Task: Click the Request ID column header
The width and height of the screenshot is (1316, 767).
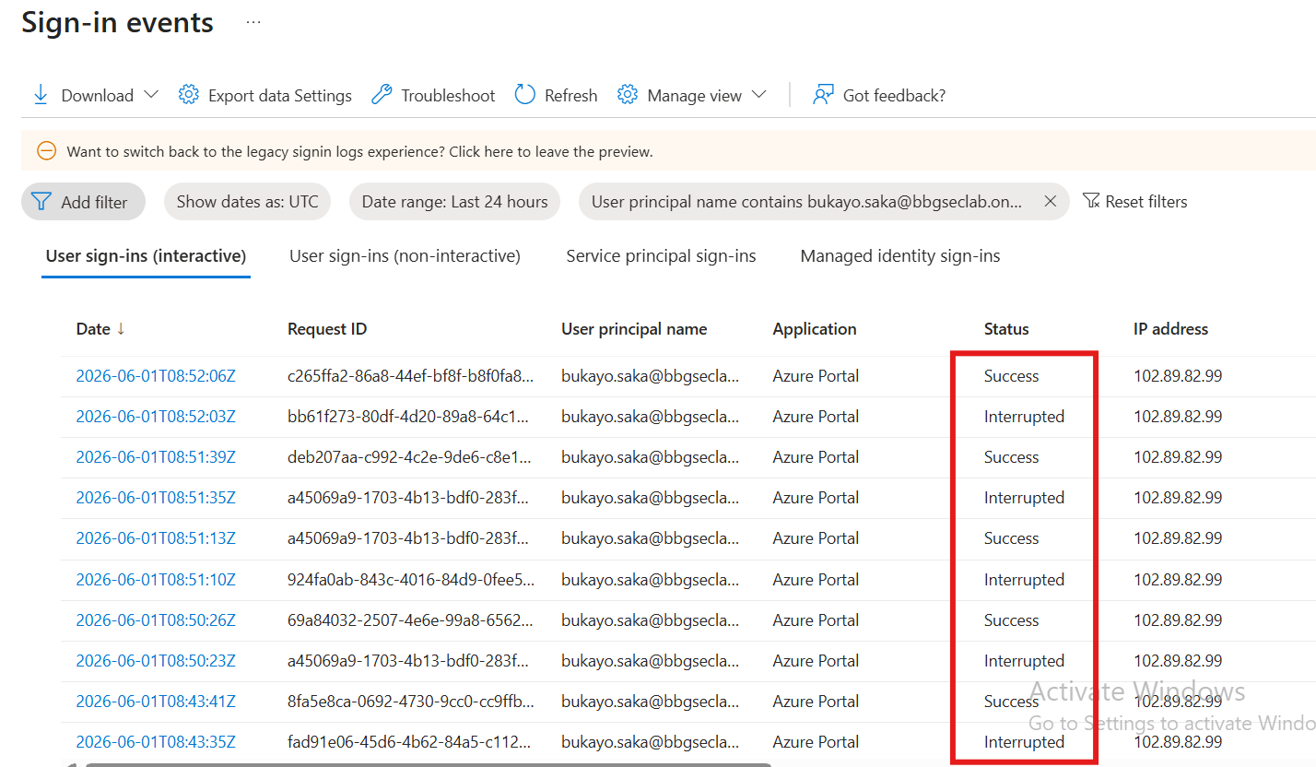Action: click(x=327, y=329)
